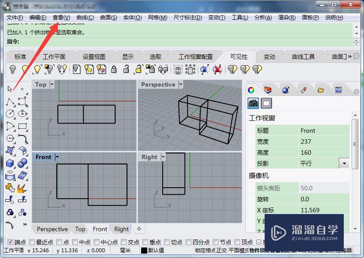Click the swap hidden and visible bulbs icon

[62, 69]
